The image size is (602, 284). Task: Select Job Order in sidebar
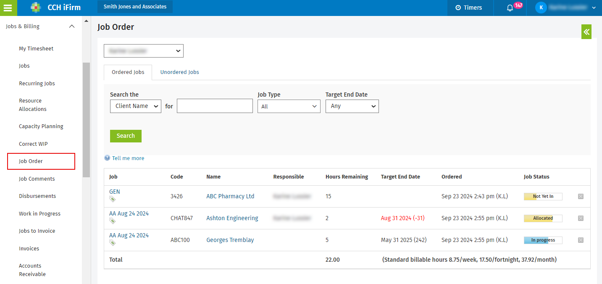coord(41,161)
